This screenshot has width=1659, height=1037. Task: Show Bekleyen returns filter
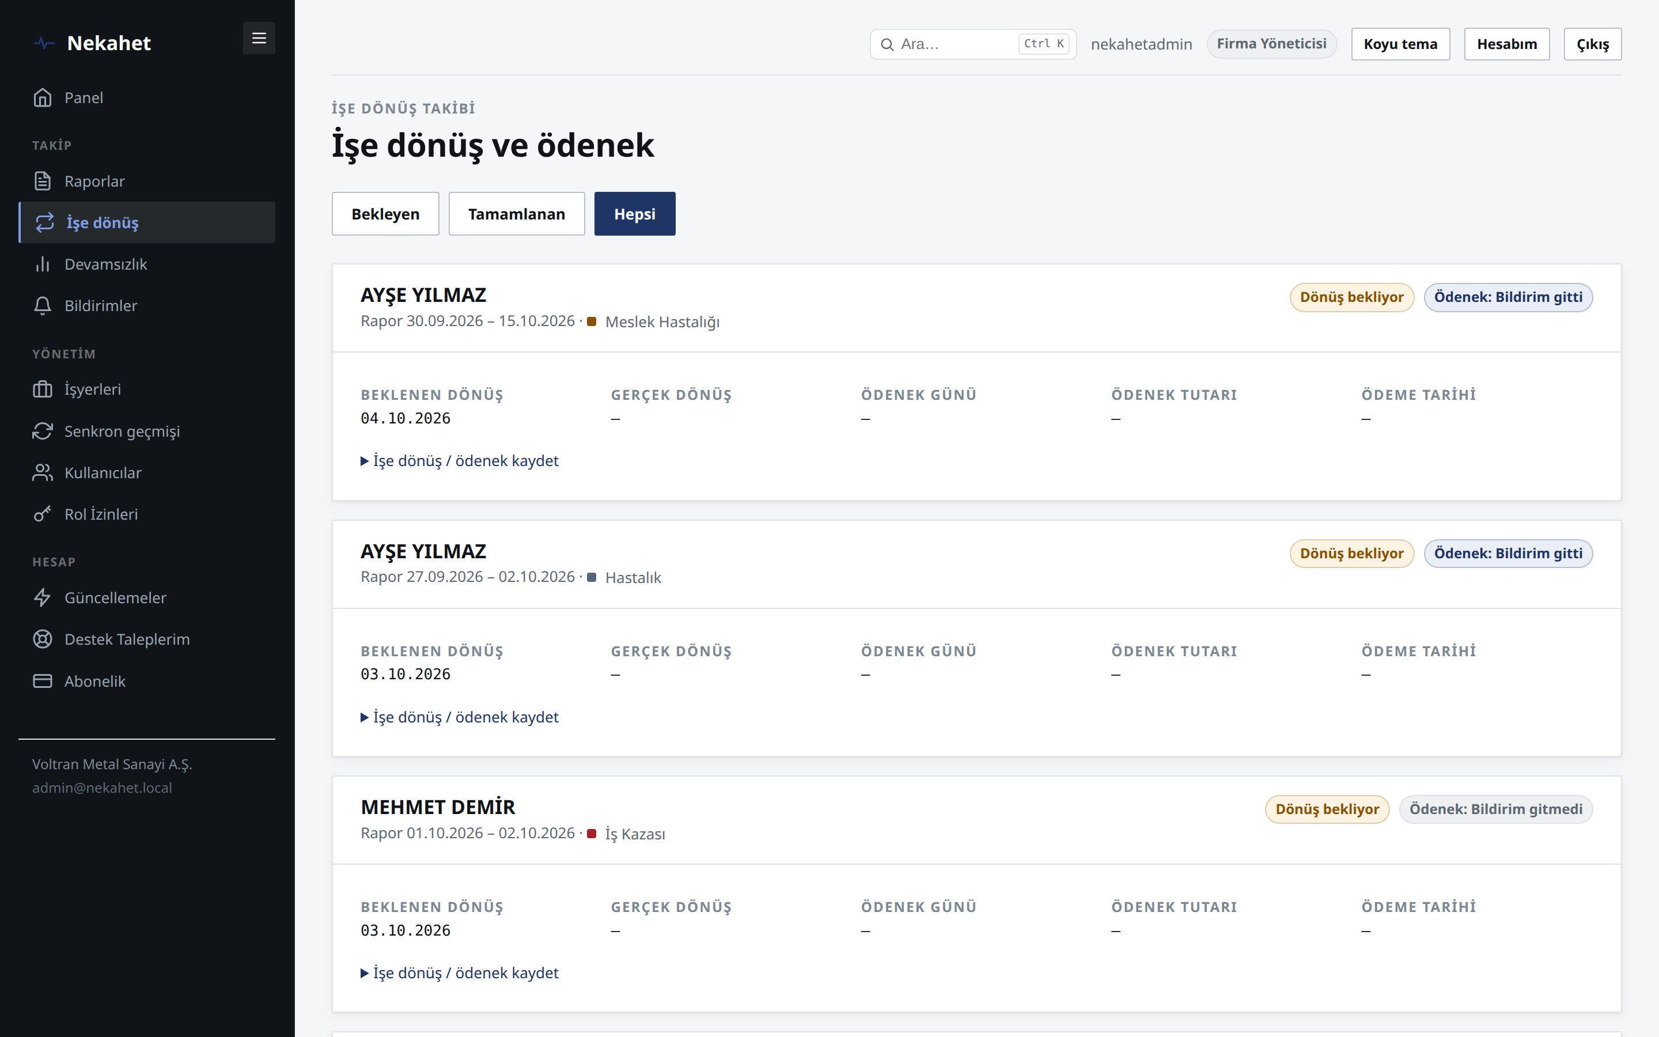coord(385,214)
